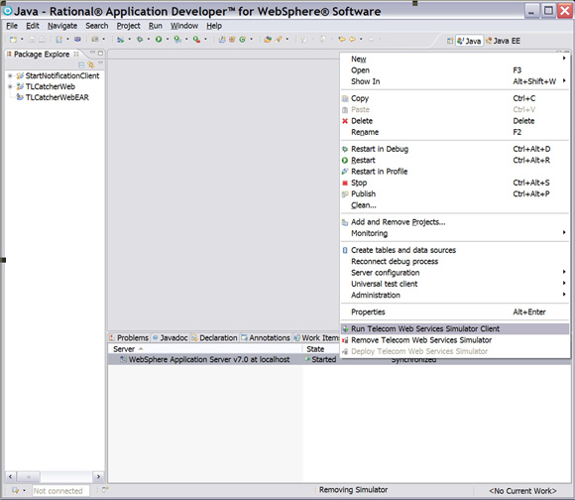575x500 pixels.
Task: Click the Open Type toolbar icon
Action: (x=268, y=40)
